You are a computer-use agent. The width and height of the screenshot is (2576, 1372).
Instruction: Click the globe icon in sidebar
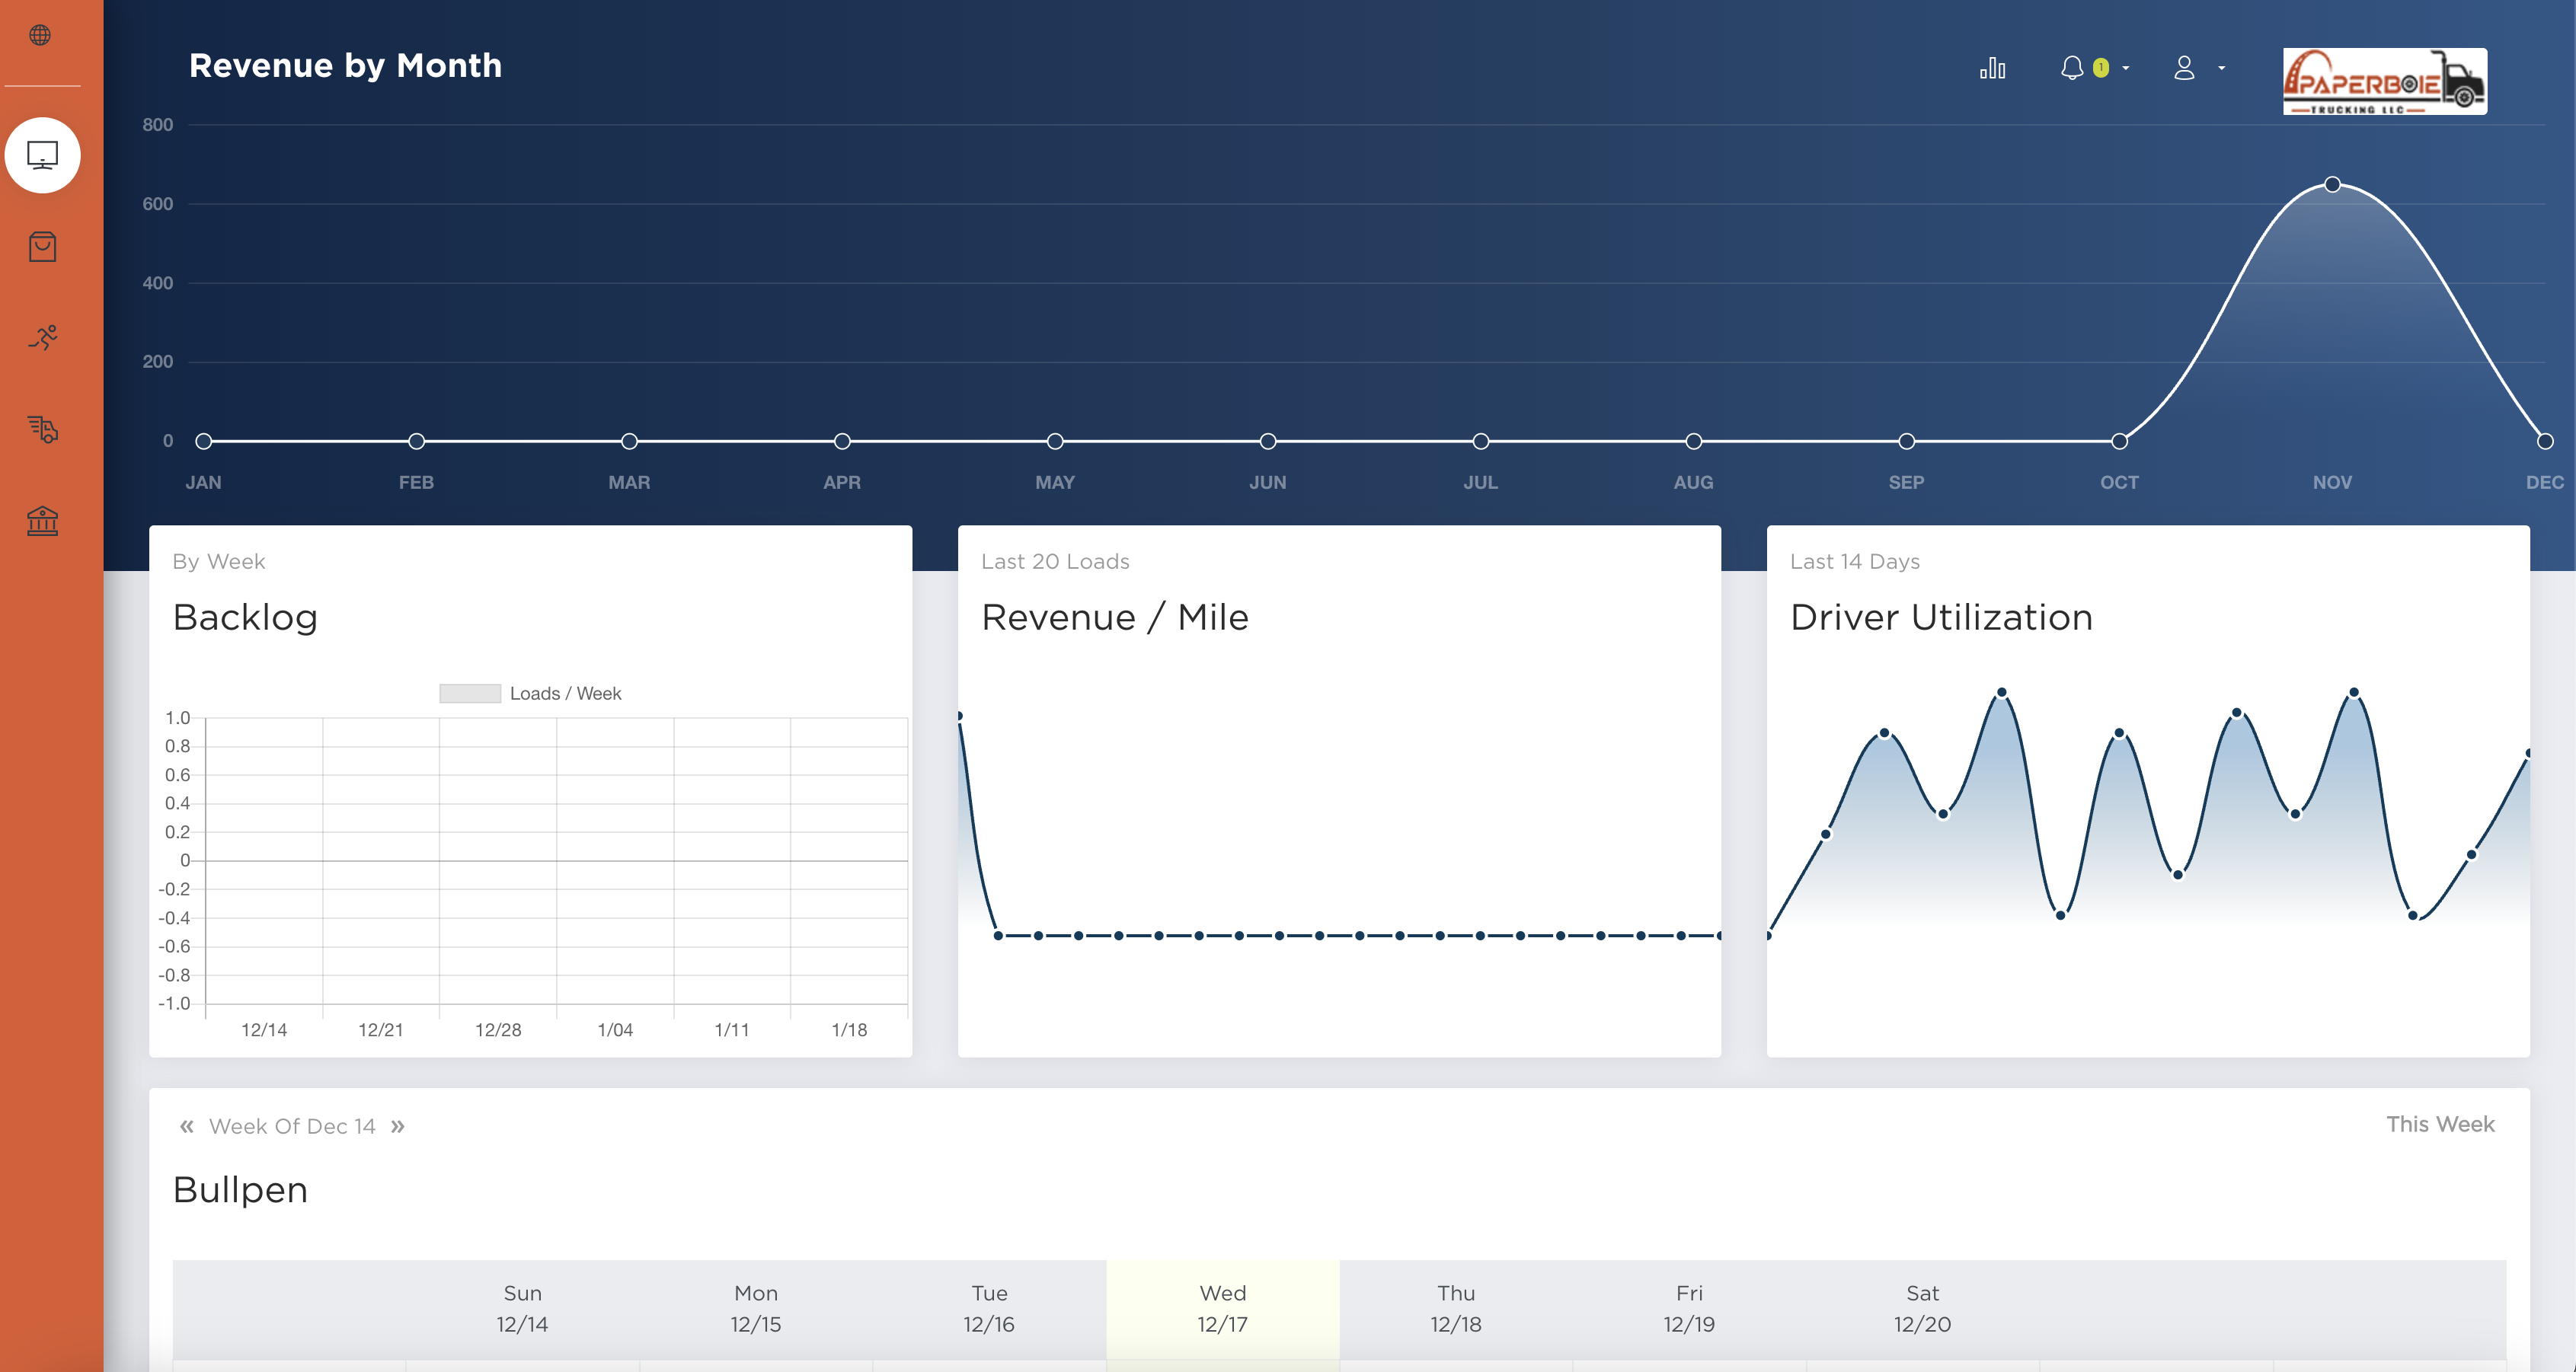(40, 35)
